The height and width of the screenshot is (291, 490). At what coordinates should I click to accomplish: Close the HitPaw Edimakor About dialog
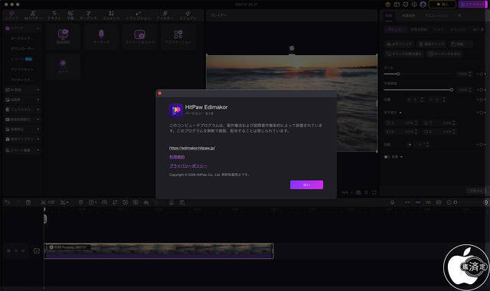tap(160, 93)
